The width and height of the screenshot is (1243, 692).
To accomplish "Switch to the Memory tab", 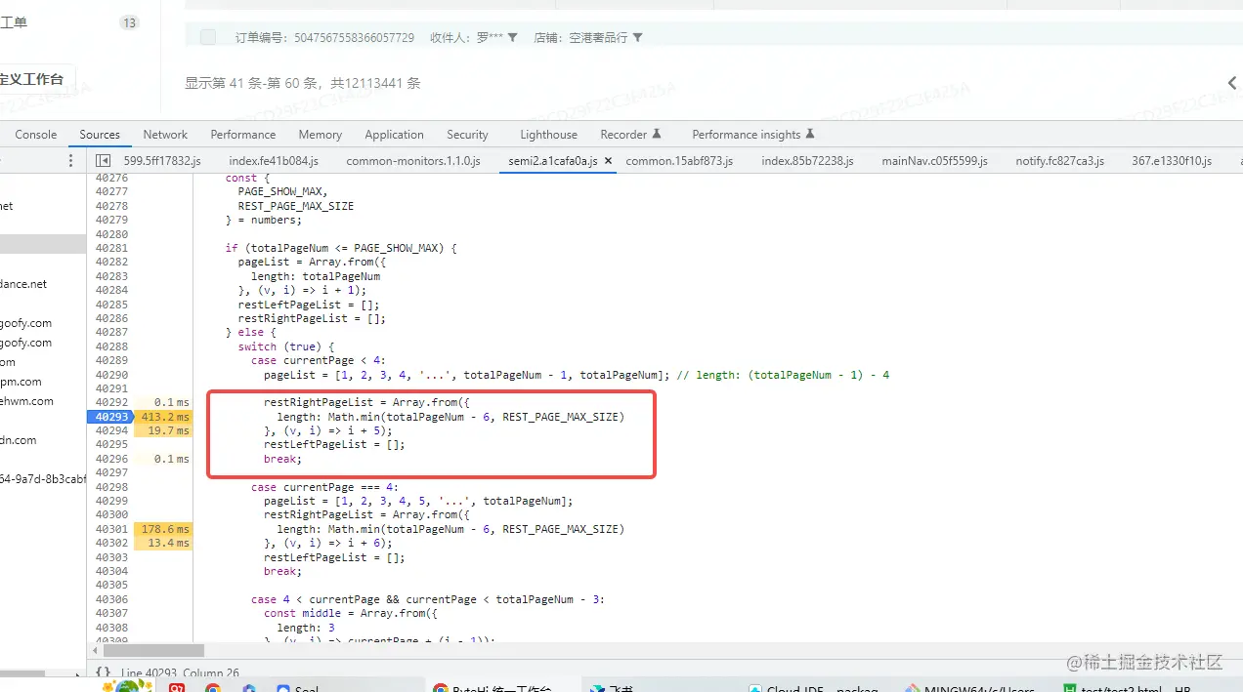I will pyautogui.click(x=321, y=135).
